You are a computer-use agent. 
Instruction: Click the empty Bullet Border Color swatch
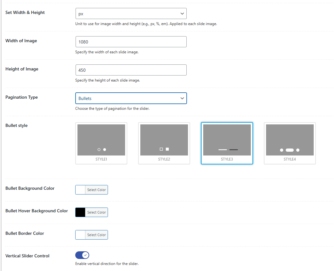coord(80,235)
